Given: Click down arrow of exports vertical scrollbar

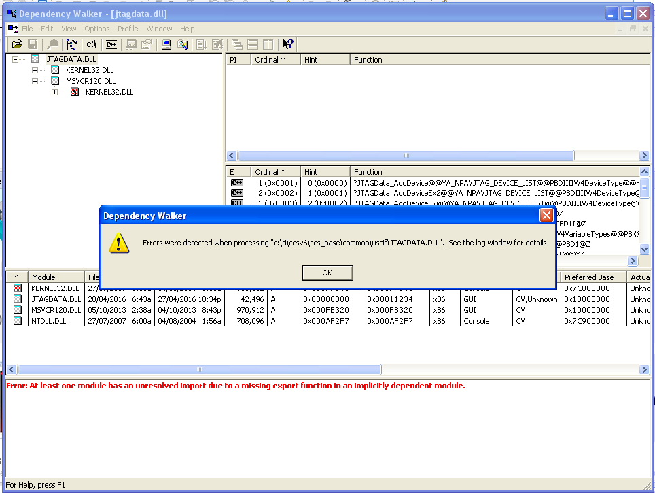Looking at the screenshot, I should pos(644,249).
